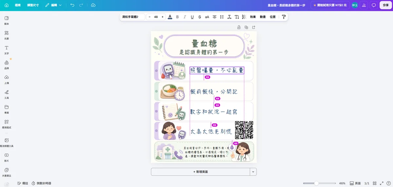Open the 備註 notes panel
Screen dimensions: 393x187
coord(23,183)
